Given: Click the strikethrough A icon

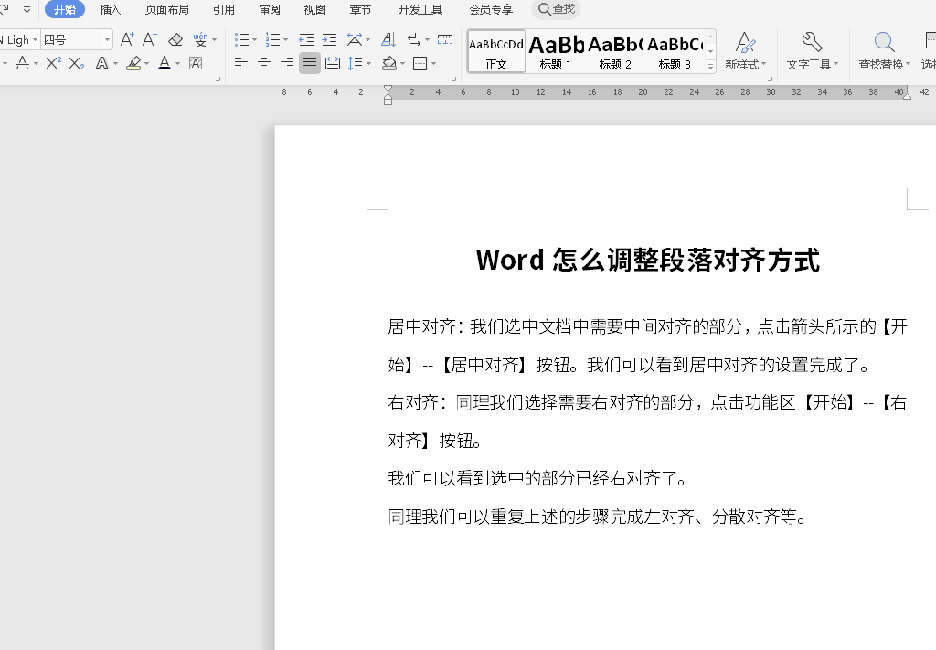Looking at the screenshot, I should pyautogui.click(x=23, y=63).
